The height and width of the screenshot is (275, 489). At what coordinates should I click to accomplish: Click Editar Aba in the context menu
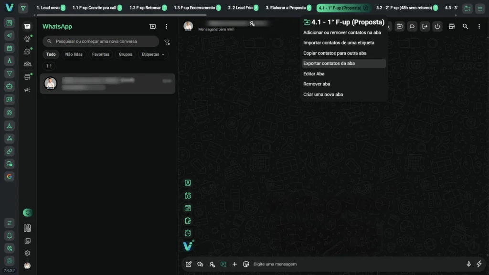(314, 74)
